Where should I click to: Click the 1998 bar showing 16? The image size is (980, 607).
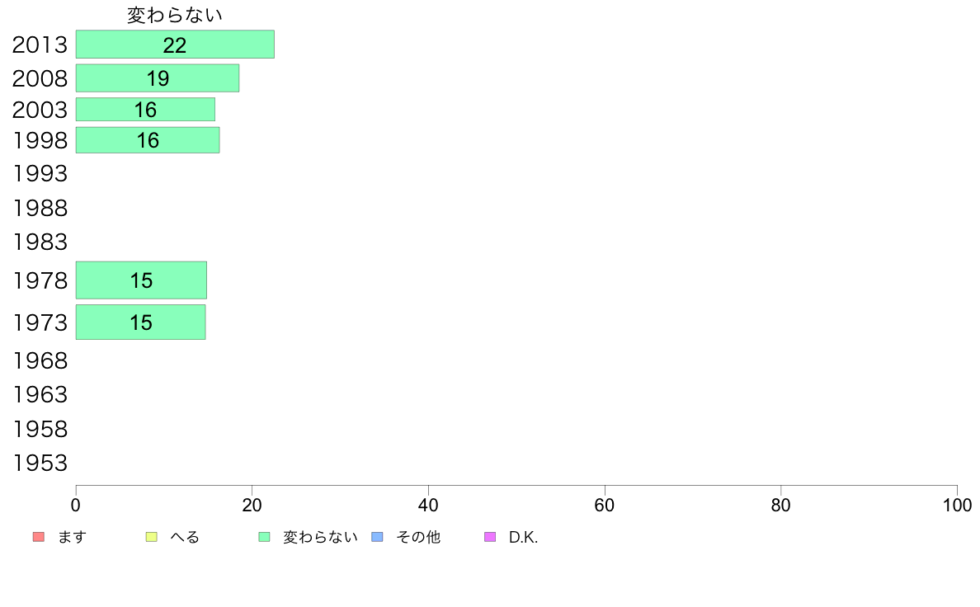[x=148, y=140]
